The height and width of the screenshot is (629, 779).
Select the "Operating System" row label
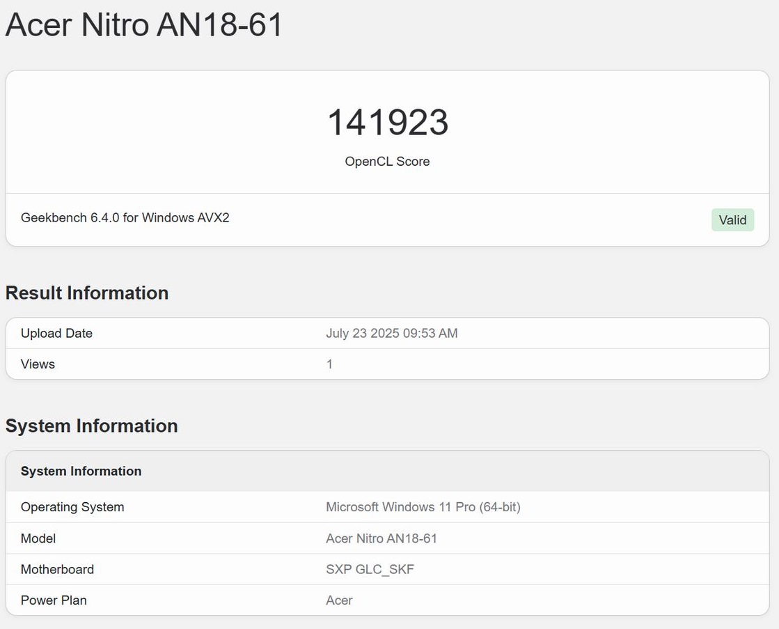72,507
